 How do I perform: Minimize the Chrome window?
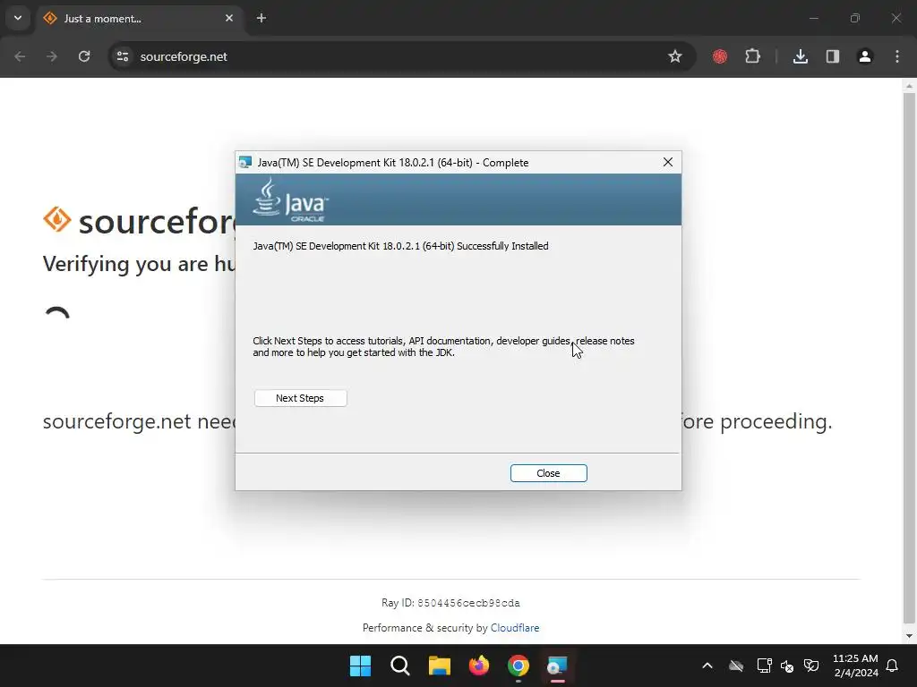click(813, 18)
